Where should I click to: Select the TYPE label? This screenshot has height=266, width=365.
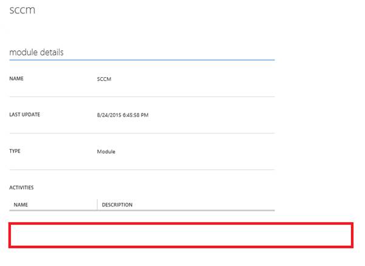point(15,151)
